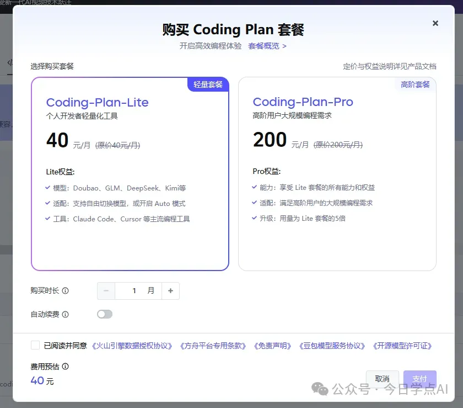Open the 开源模型许可证 link
The height and width of the screenshot is (408, 463).
pyautogui.click(x=402, y=346)
